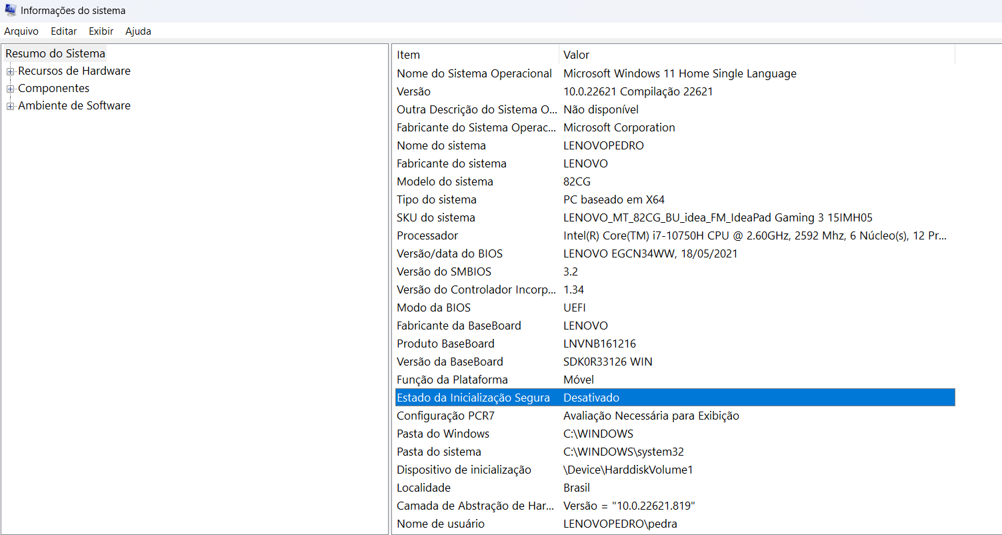1002x535 pixels.
Task: Click the Item column header
Action: [477, 55]
